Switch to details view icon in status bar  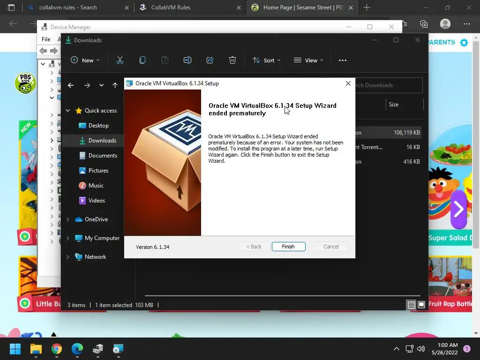[x=411, y=305]
